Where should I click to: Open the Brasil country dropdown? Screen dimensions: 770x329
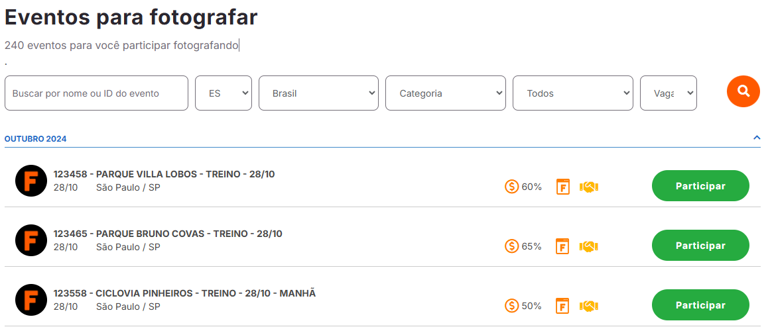pyautogui.click(x=319, y=93)
